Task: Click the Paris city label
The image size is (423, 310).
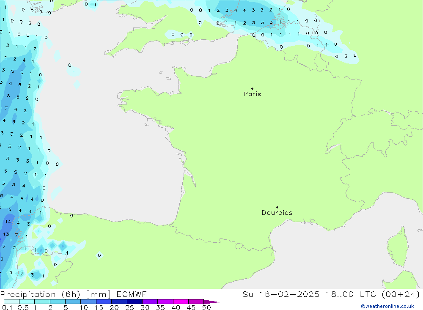Action: [252, 94]
